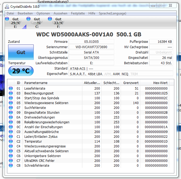Image resolution: width=181 pixels, height=179 pixels.
Task: Close the CrystalDiskInfo window
Action: coord(170,5)
